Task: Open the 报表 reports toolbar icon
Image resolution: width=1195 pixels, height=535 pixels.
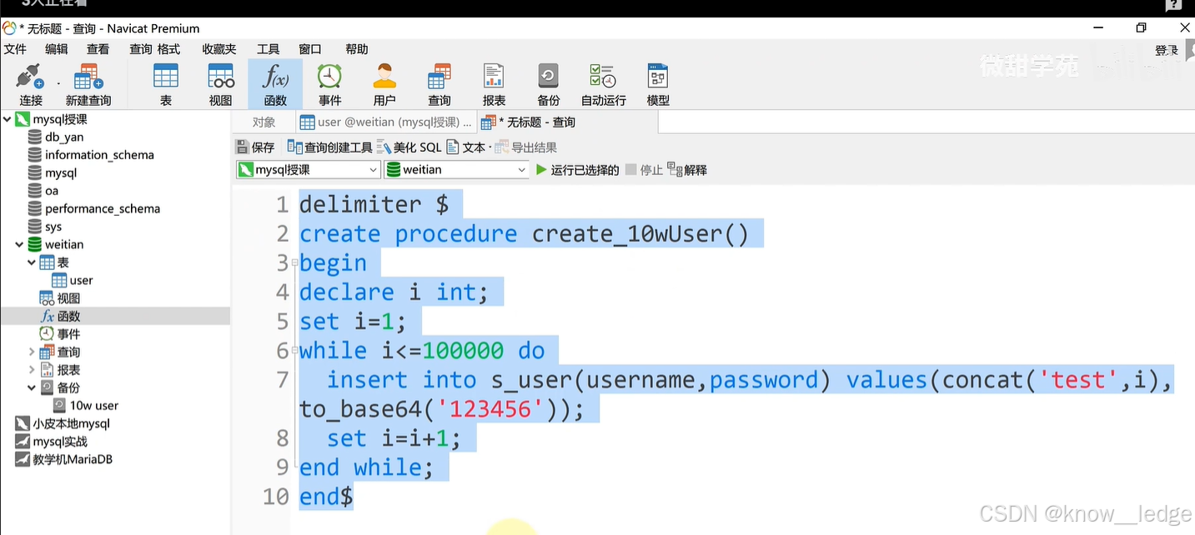Action: 495,84
